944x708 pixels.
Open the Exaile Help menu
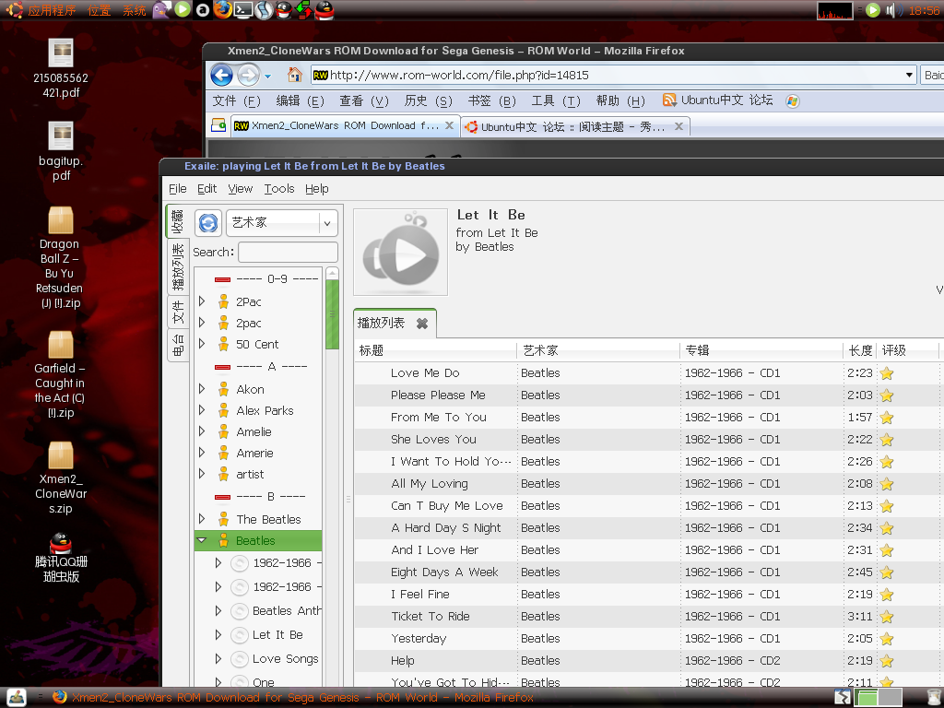317,189
